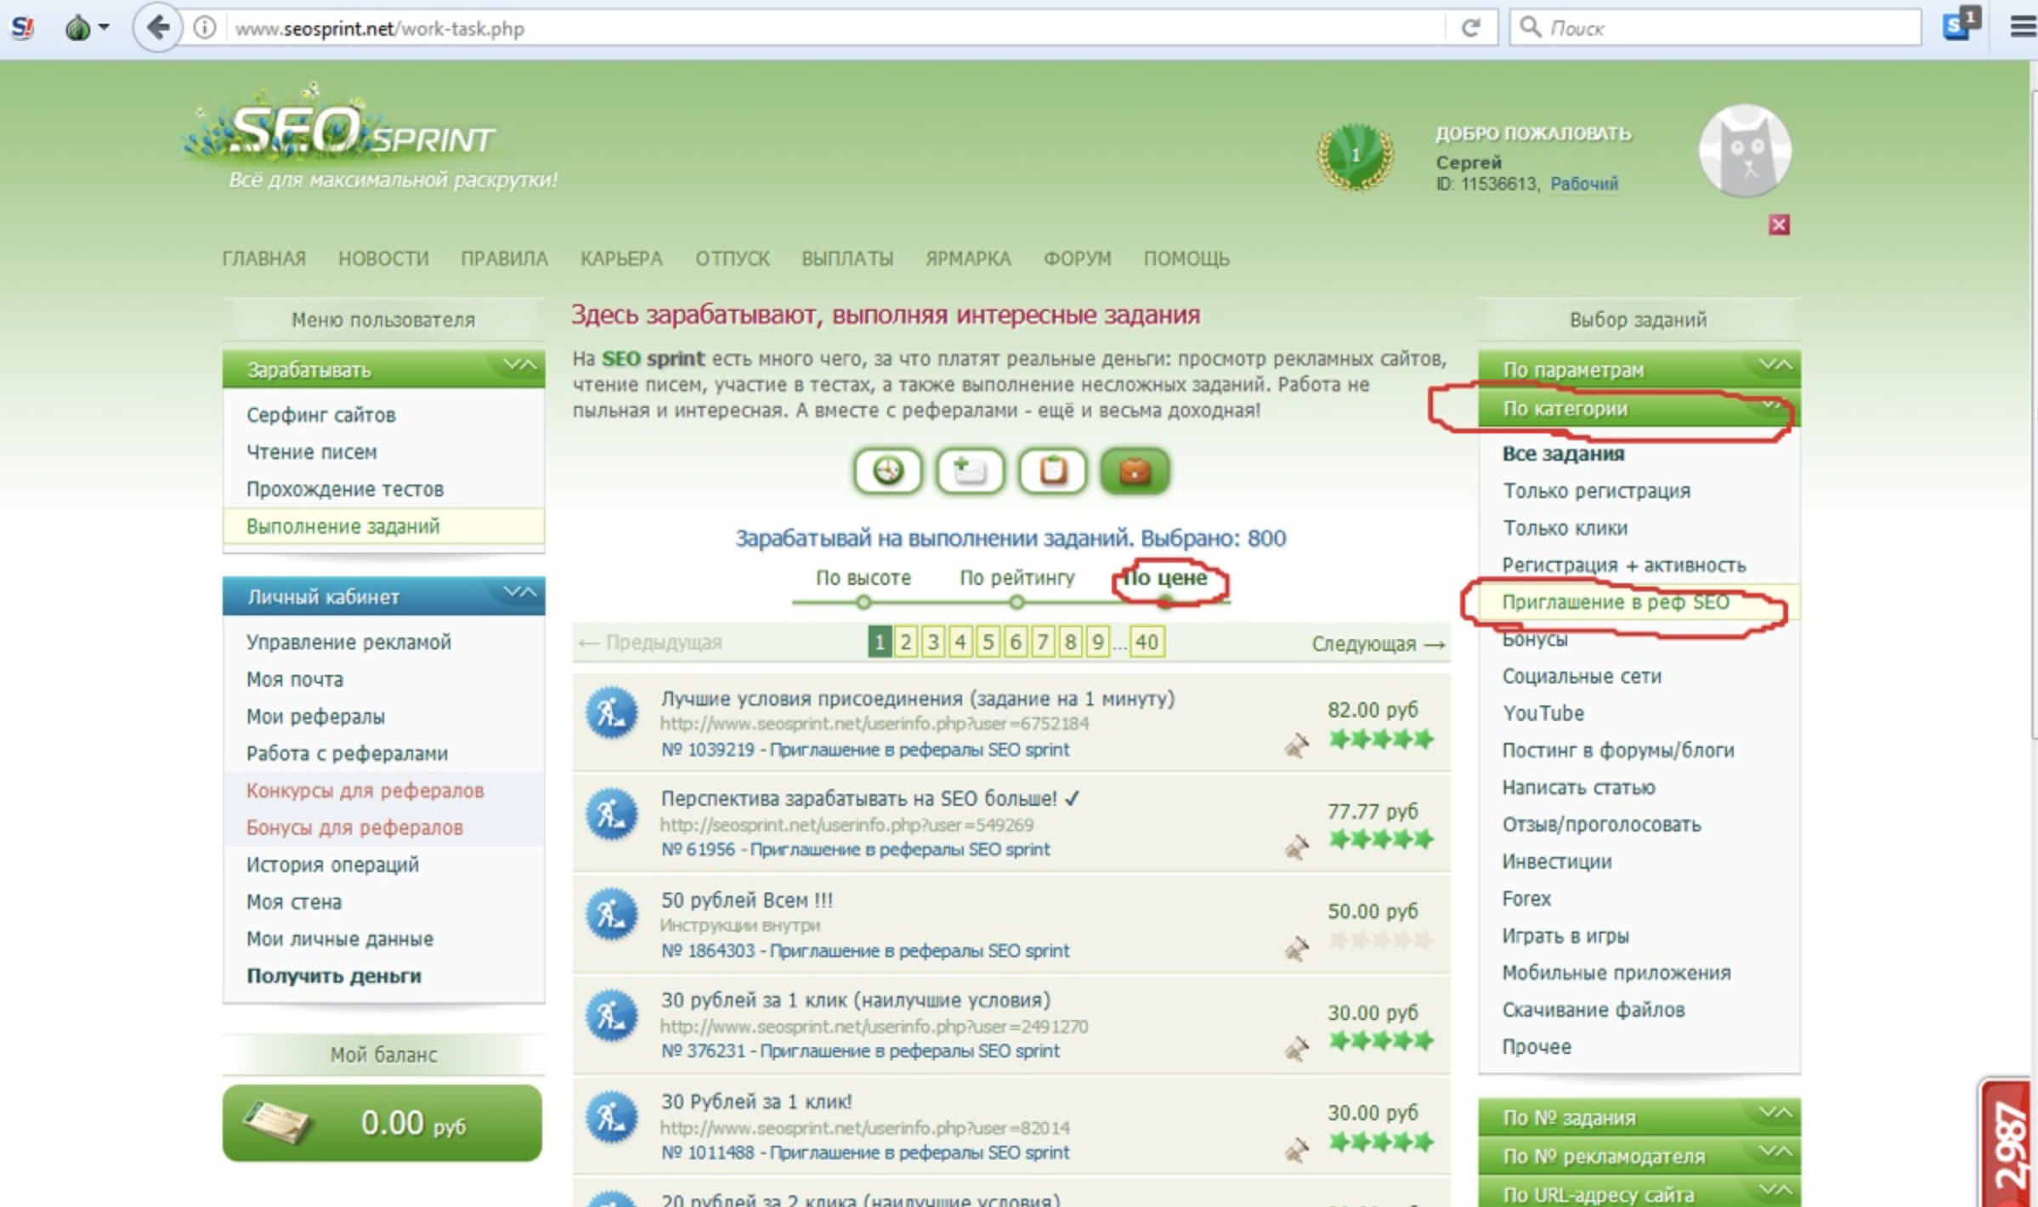Expand the По URL-адресу сайта filter

(1639, 1193)
